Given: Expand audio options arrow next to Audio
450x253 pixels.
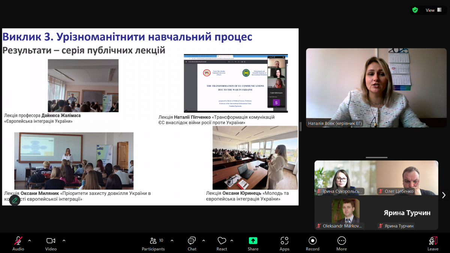Looking at the screenshot, I should pos(30,240).
